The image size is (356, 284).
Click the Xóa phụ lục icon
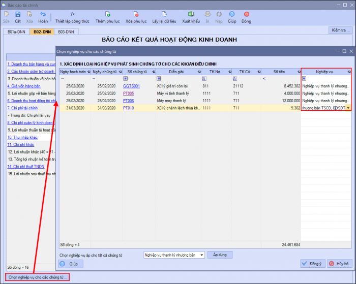point(136,14)
